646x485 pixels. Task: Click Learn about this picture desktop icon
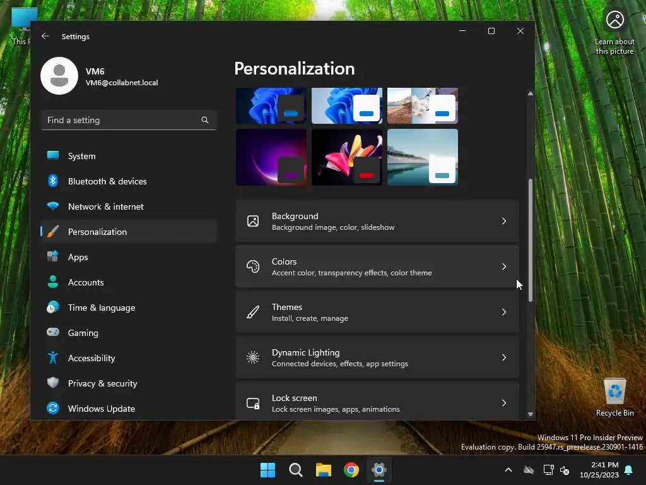[x=614, y=33]
